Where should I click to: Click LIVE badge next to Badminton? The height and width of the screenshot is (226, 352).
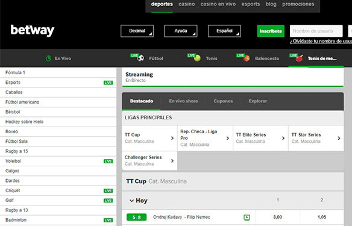pyautogui.click(x=108, y=220)
